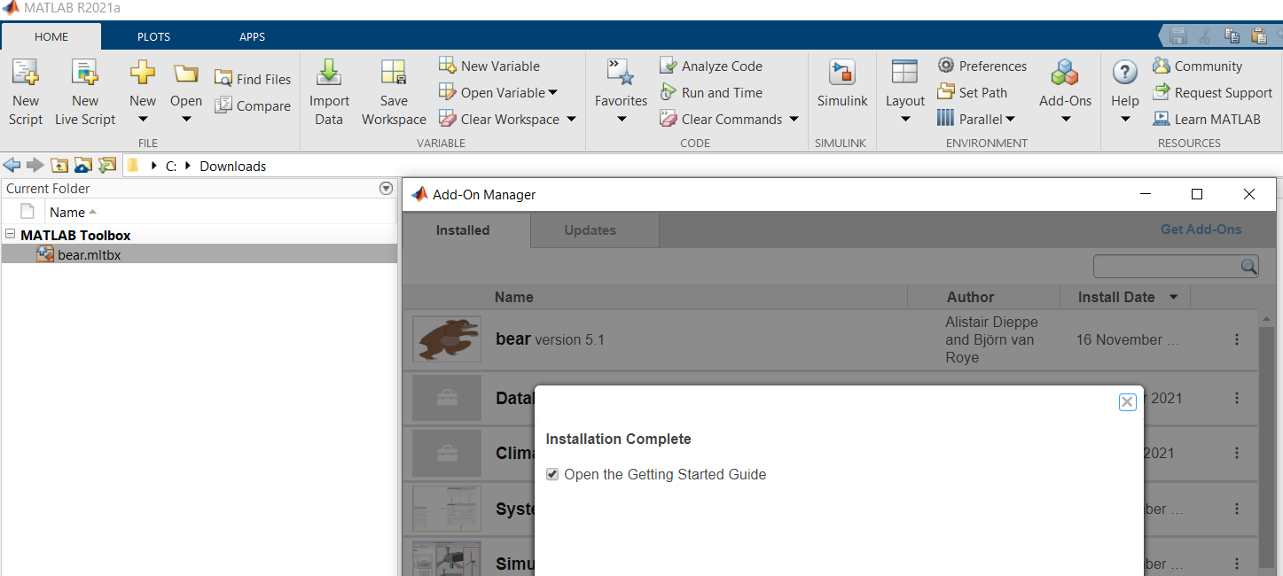Expand the Favorites dropdown arrow

[621, 120]
